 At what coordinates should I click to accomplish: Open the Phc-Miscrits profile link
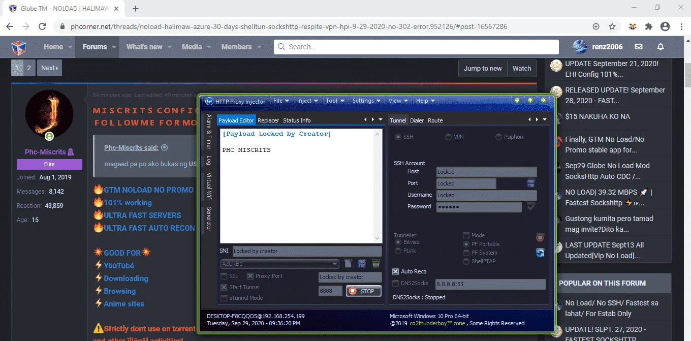coord(46,152)
